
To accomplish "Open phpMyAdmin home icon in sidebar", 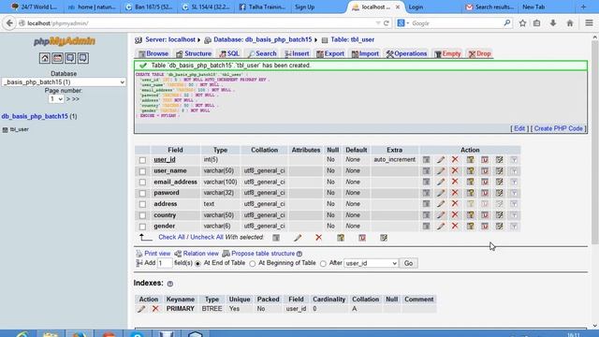I will (x=45, y=58).
